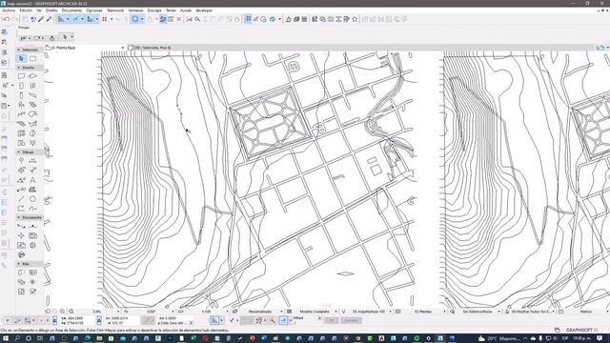
Task: Click the Inject Parameters syringe icon
Action: coord(49,19)
